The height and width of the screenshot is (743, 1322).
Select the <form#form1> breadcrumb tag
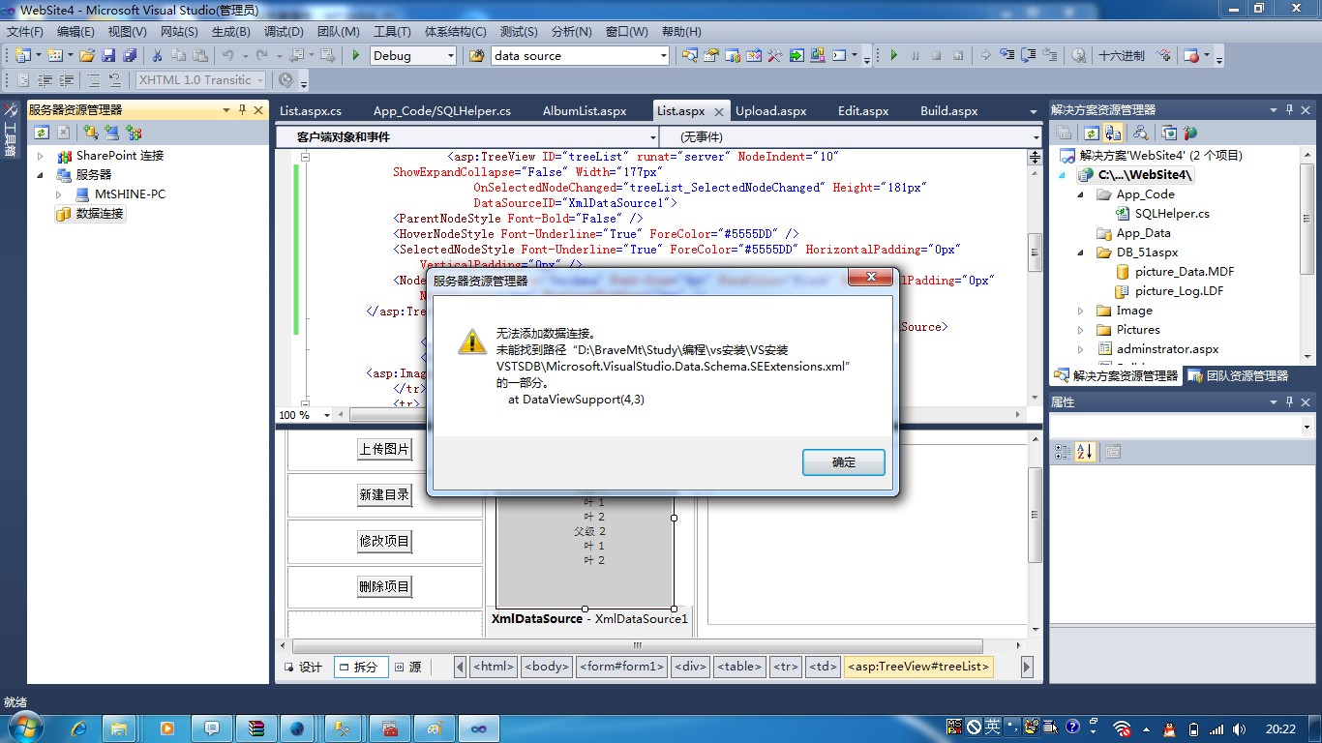coord(621,667)
